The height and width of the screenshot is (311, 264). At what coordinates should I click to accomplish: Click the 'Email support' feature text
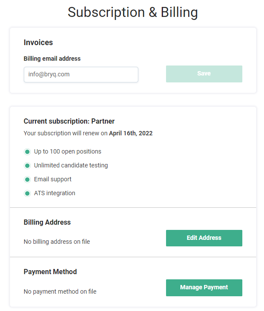(53, 180)
